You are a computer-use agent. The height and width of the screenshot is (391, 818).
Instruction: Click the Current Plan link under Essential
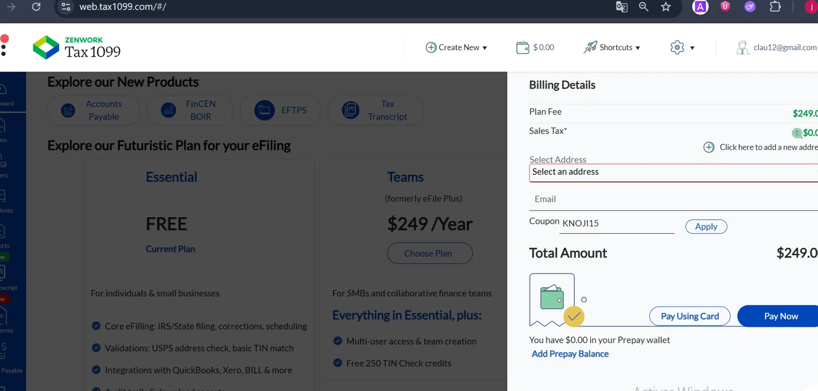[170, 249]
